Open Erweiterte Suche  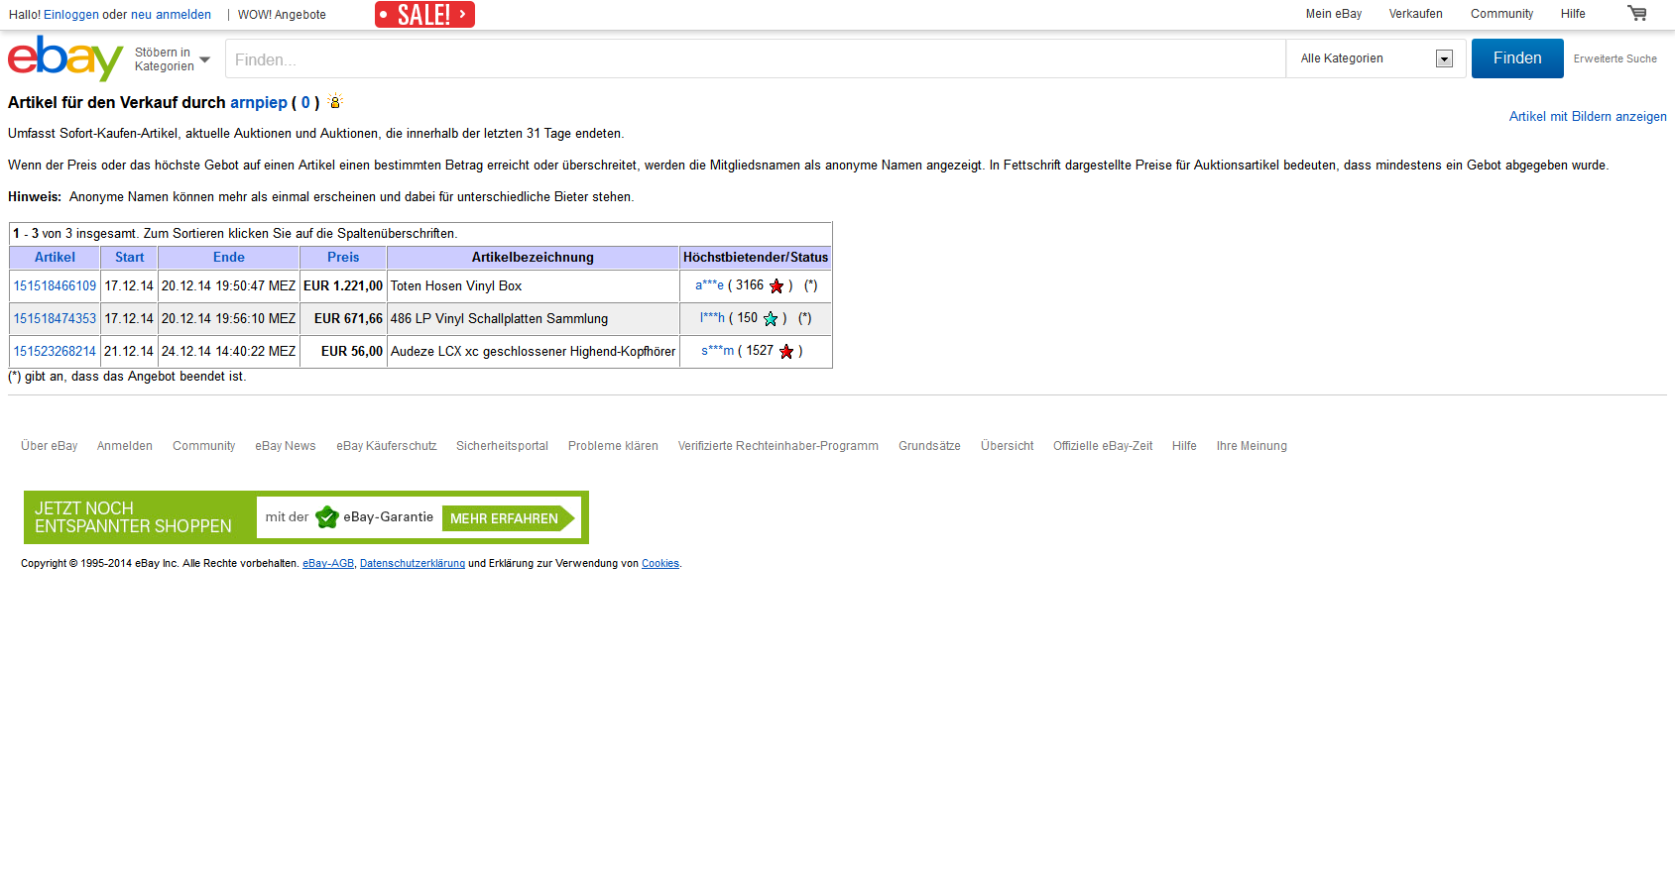pos(1615,58)
